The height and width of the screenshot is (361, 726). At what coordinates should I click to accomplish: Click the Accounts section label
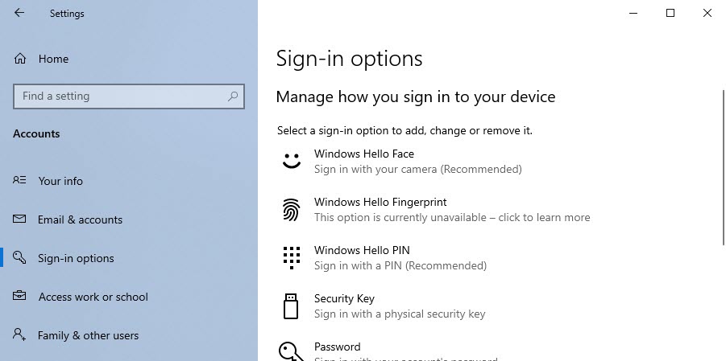[36, 134]
